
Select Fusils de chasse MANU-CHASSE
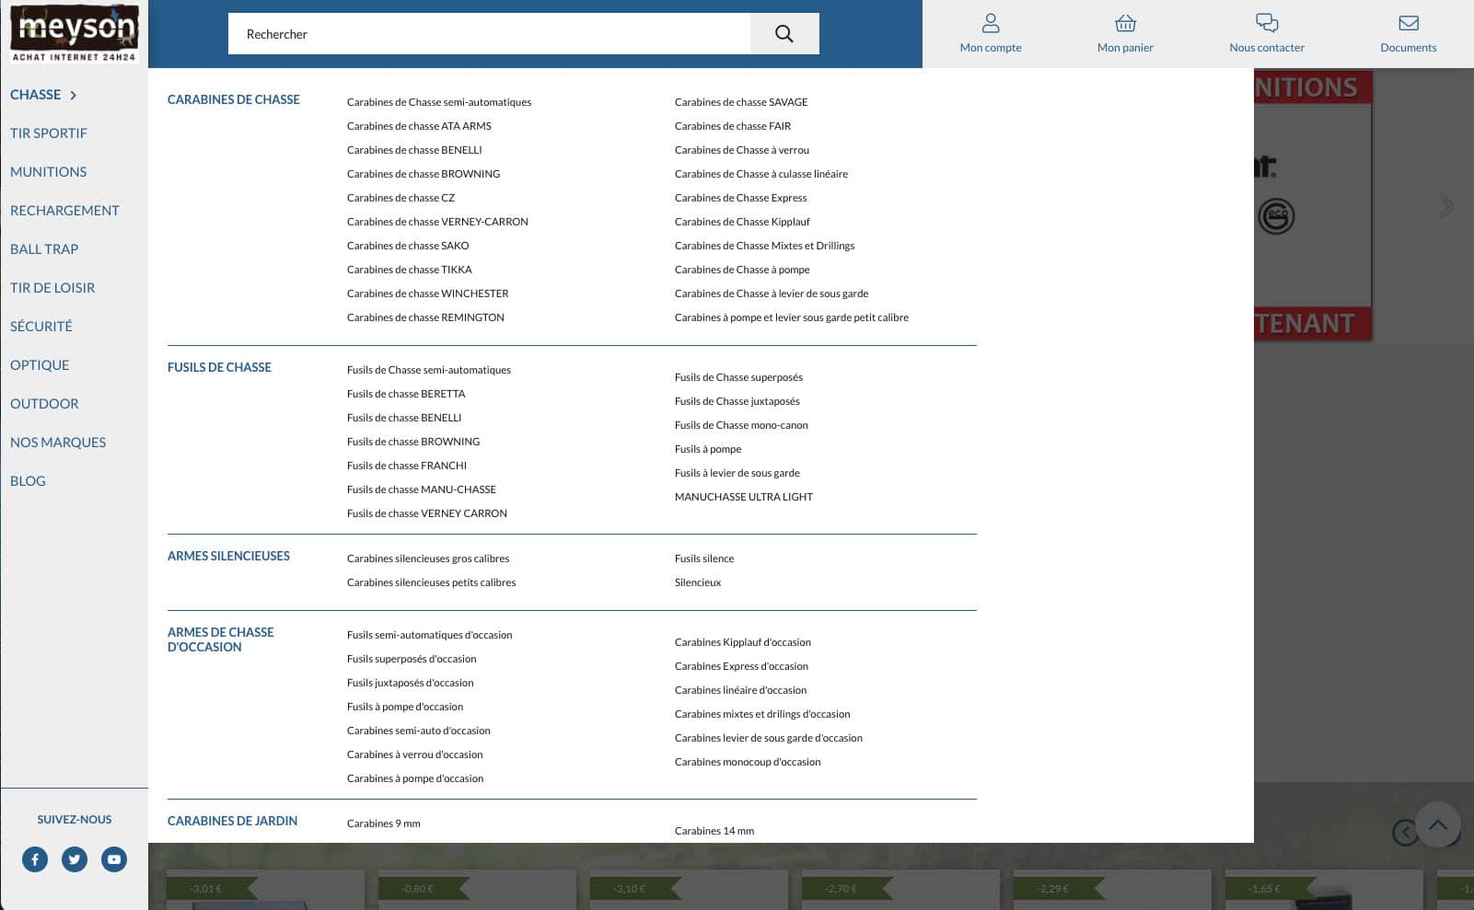422,490
